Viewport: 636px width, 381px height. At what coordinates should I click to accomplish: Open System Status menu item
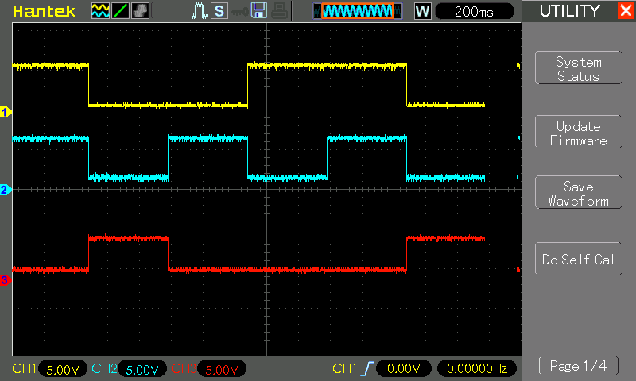pyautogui.click(x=578, y=69)
